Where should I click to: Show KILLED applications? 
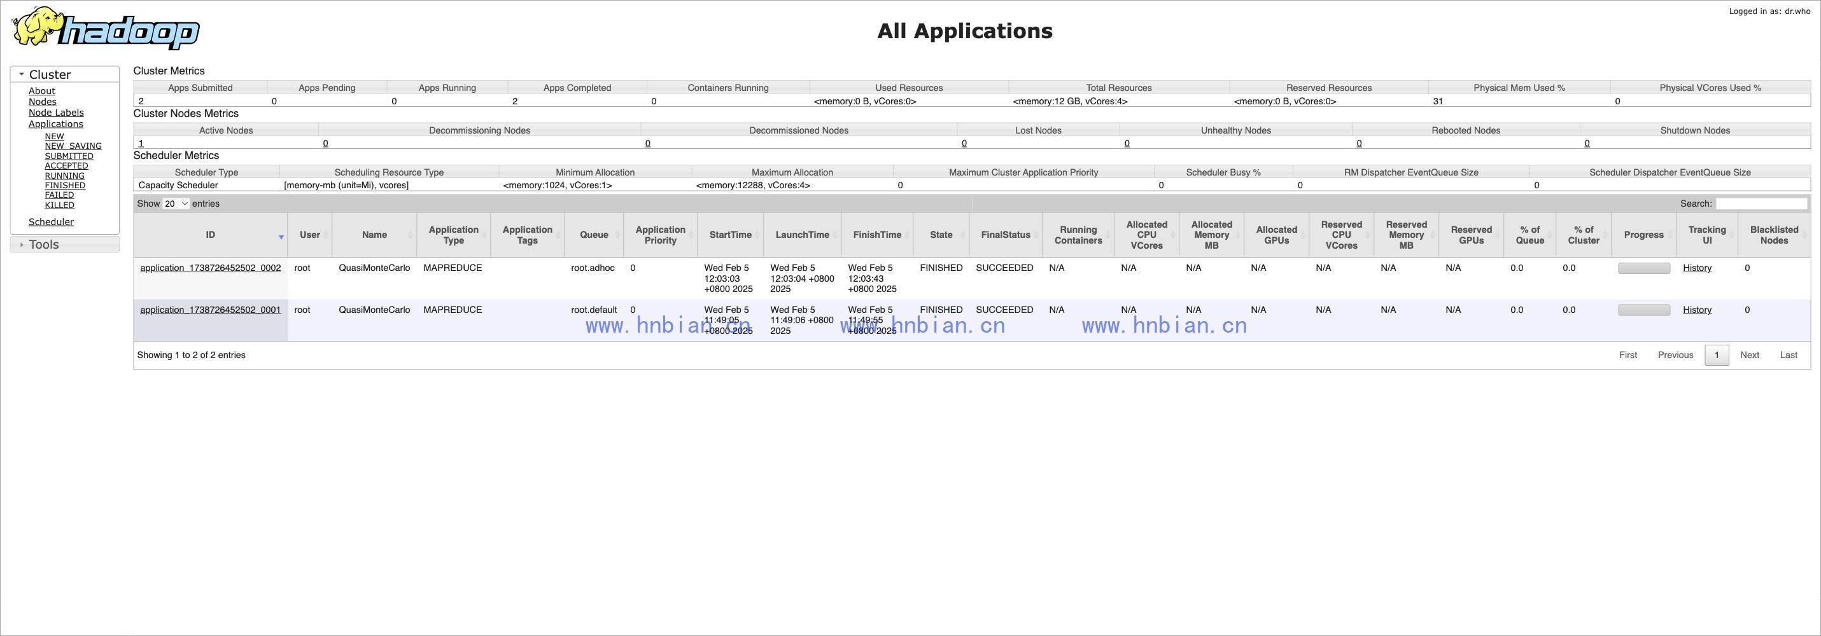pos(59,205)
